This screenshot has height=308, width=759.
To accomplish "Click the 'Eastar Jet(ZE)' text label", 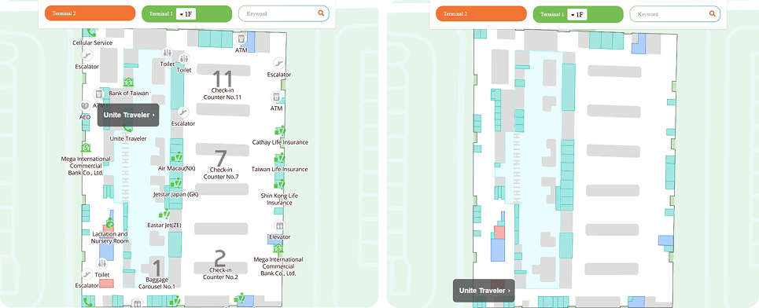I will point(164,225).
